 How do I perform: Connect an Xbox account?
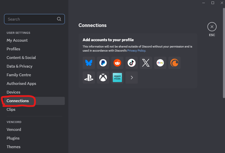pos(103,78)
